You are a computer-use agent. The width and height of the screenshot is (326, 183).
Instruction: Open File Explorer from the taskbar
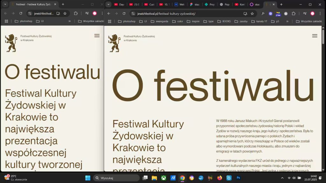click(154, 178)
